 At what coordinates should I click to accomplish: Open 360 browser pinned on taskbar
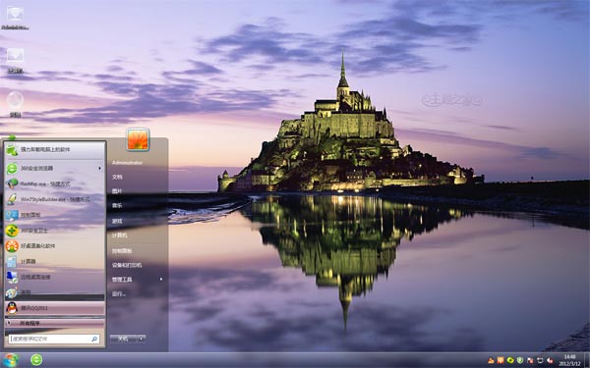[x=36, y=360]
